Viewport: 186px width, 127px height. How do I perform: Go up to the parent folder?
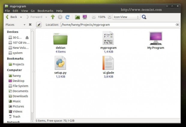[53, 17]
